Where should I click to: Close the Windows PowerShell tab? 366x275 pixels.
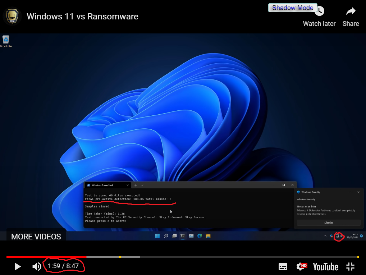pos(127,185)
